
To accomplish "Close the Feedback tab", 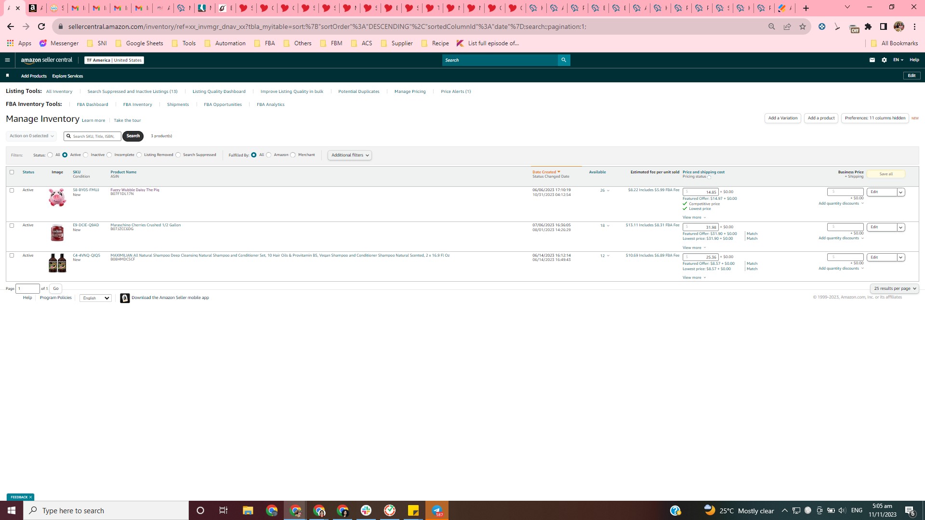I will pyautogui.click(x=30, y=497).
